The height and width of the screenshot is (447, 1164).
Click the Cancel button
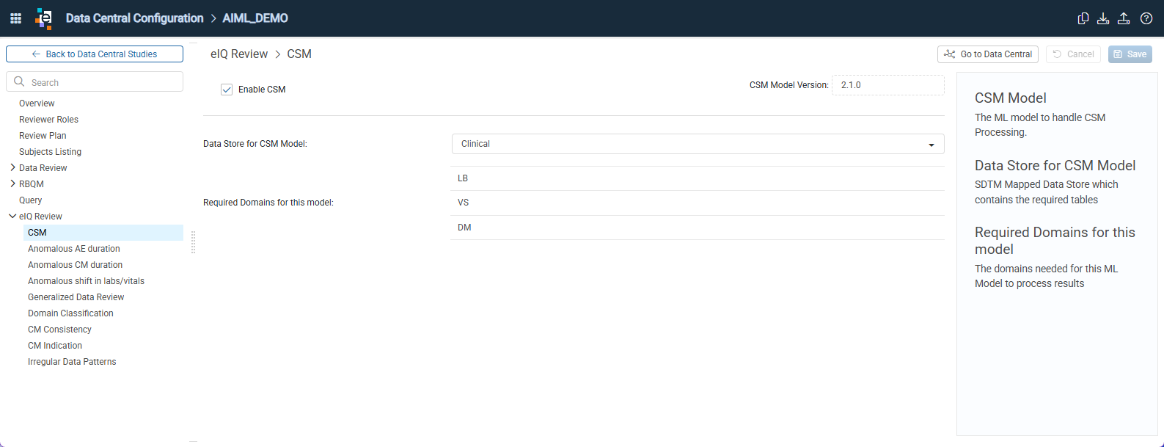coord(1073,54)
